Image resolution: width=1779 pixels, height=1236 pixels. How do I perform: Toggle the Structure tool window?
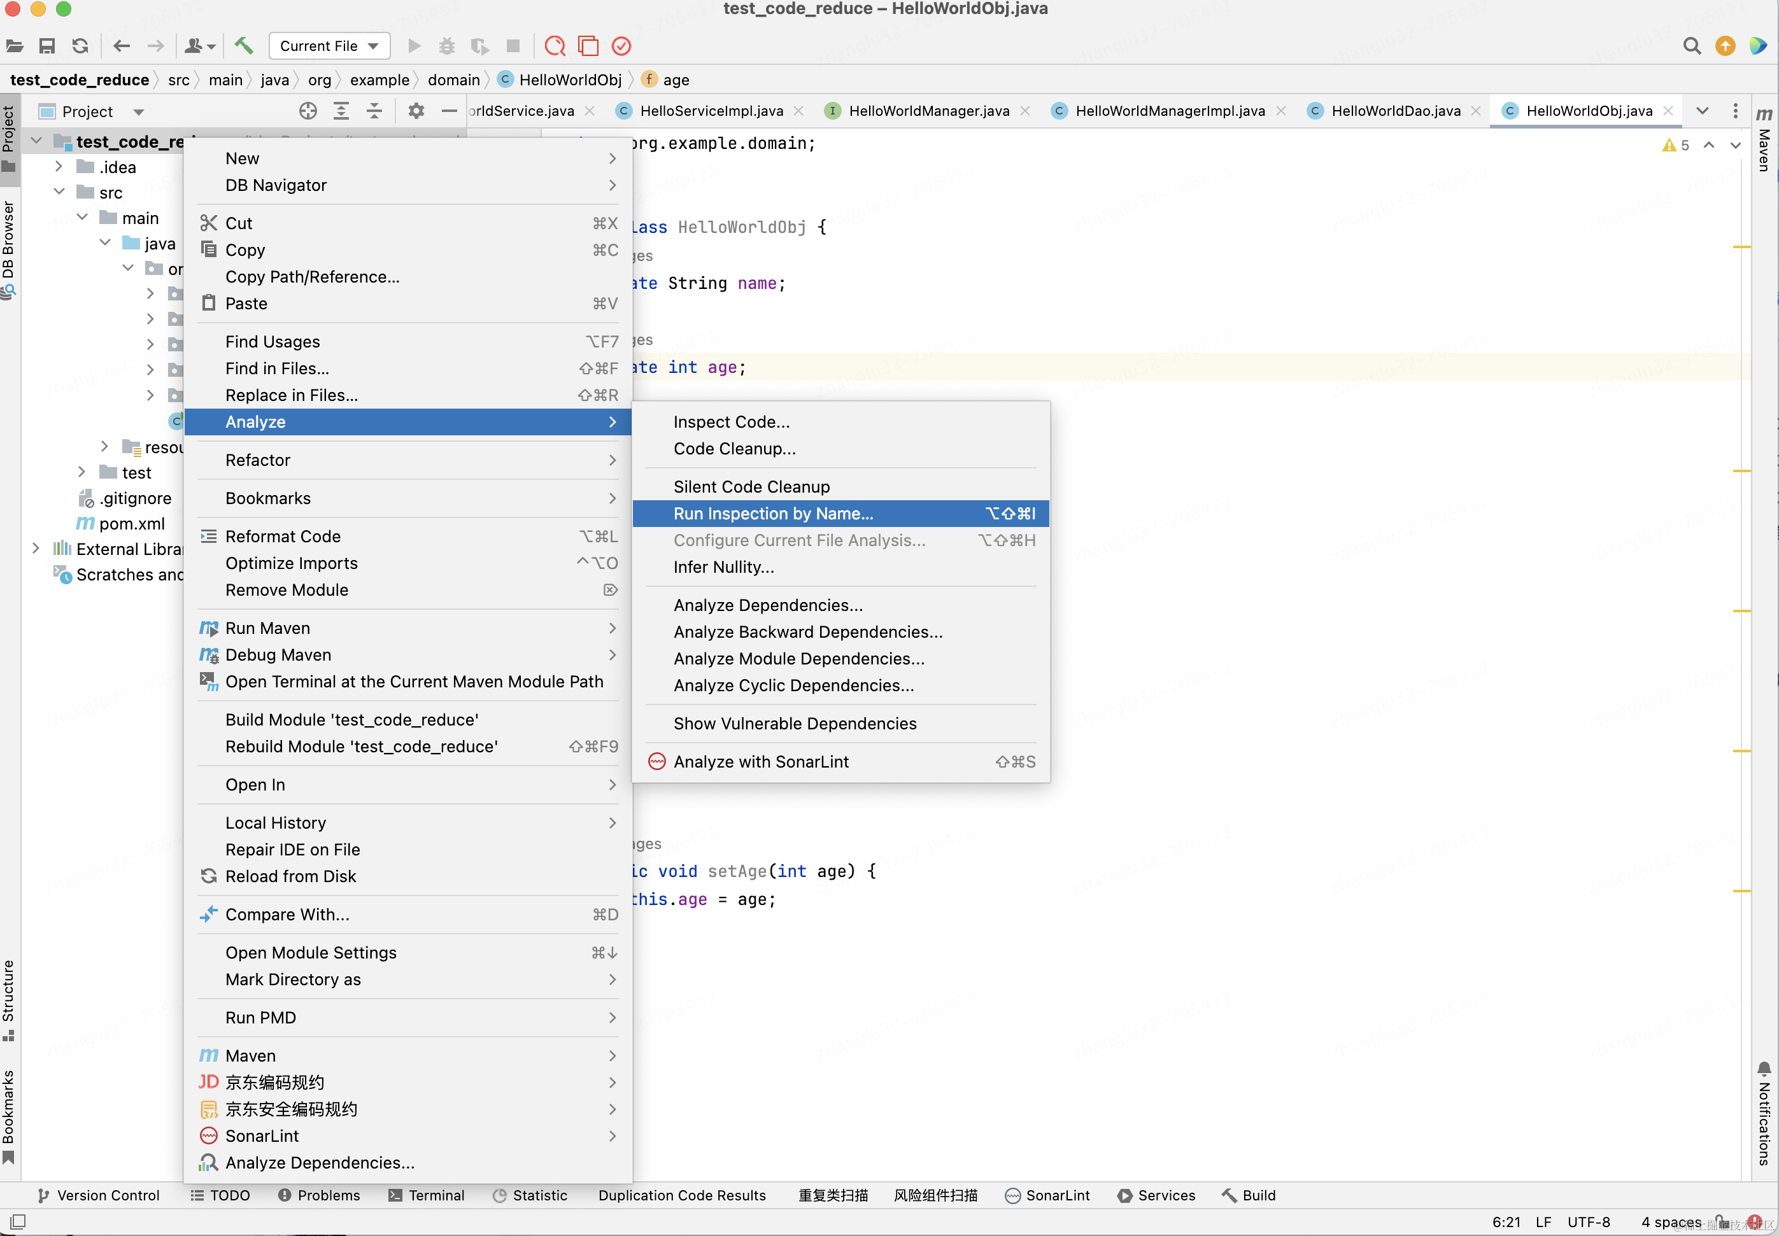coord(8,999)
